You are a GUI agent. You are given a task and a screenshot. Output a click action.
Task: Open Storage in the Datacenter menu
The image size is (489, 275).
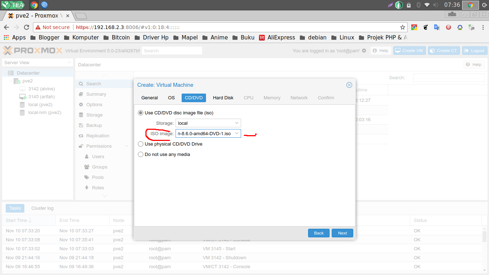click(x=104, y=115)
